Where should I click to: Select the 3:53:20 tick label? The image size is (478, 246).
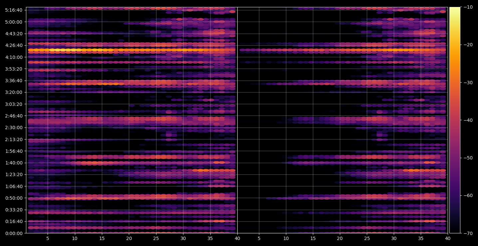(14, 69)
